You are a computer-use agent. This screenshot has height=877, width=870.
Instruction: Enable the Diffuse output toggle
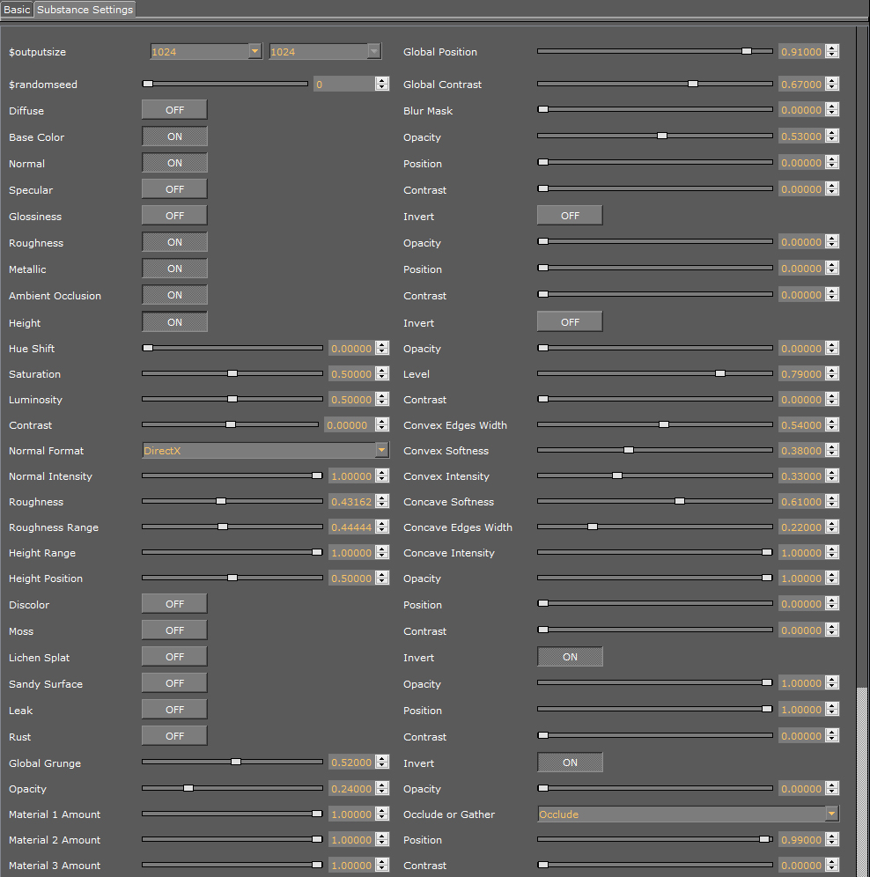[x=174, y=110]
